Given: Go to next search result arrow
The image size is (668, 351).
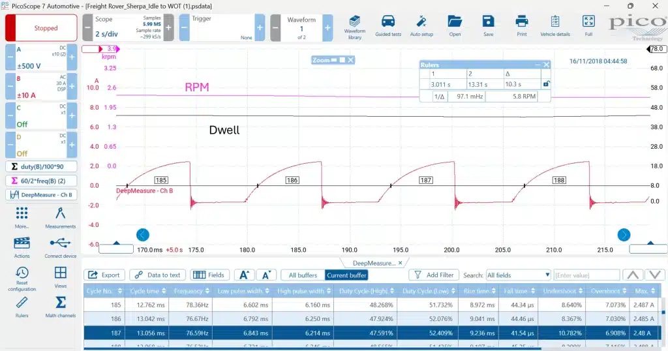Looking at the screenshot, I should tap(655, 275).
